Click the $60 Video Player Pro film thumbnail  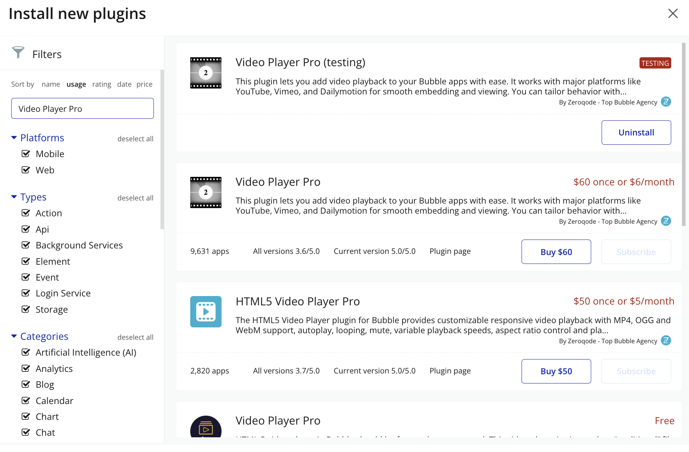pos(206,192)
